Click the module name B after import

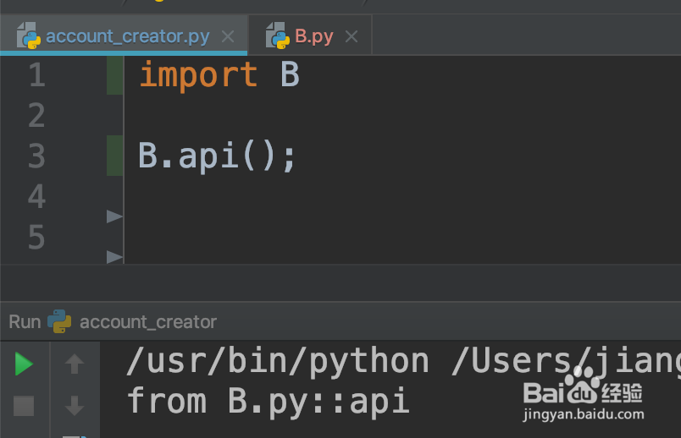(291, 74)
